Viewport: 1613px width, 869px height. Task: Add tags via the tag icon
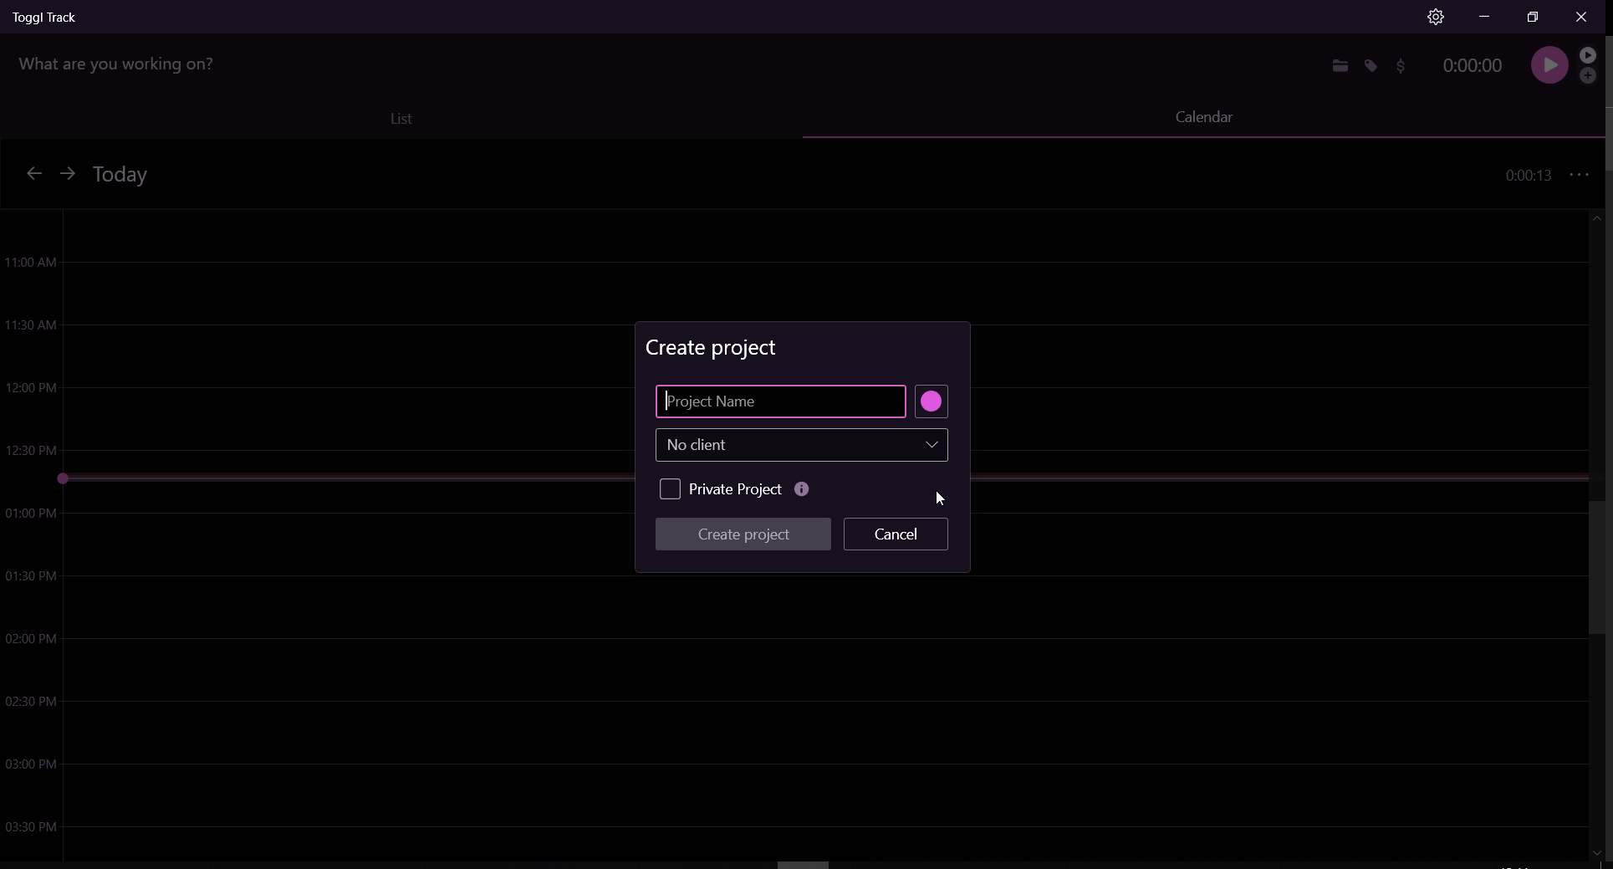click(1371, 65)
